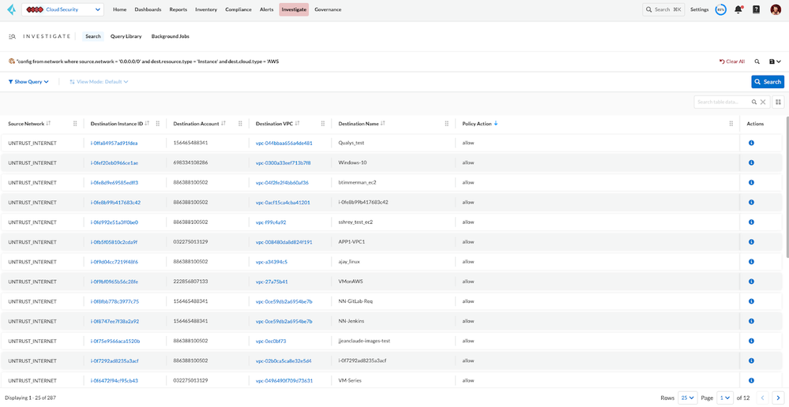Clear the table search with X icon
The width and height of the screenshot is (789, 407).
point(763,102)
